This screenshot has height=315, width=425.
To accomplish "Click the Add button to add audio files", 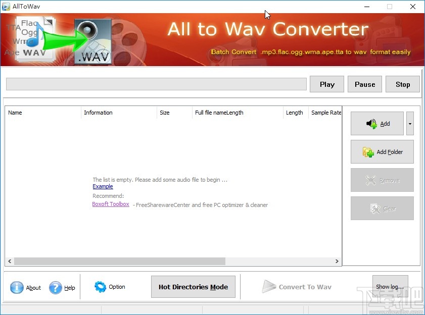I will 377,123.
